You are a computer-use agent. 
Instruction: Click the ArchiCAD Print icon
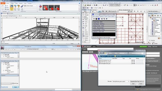[x=90, y=5]
